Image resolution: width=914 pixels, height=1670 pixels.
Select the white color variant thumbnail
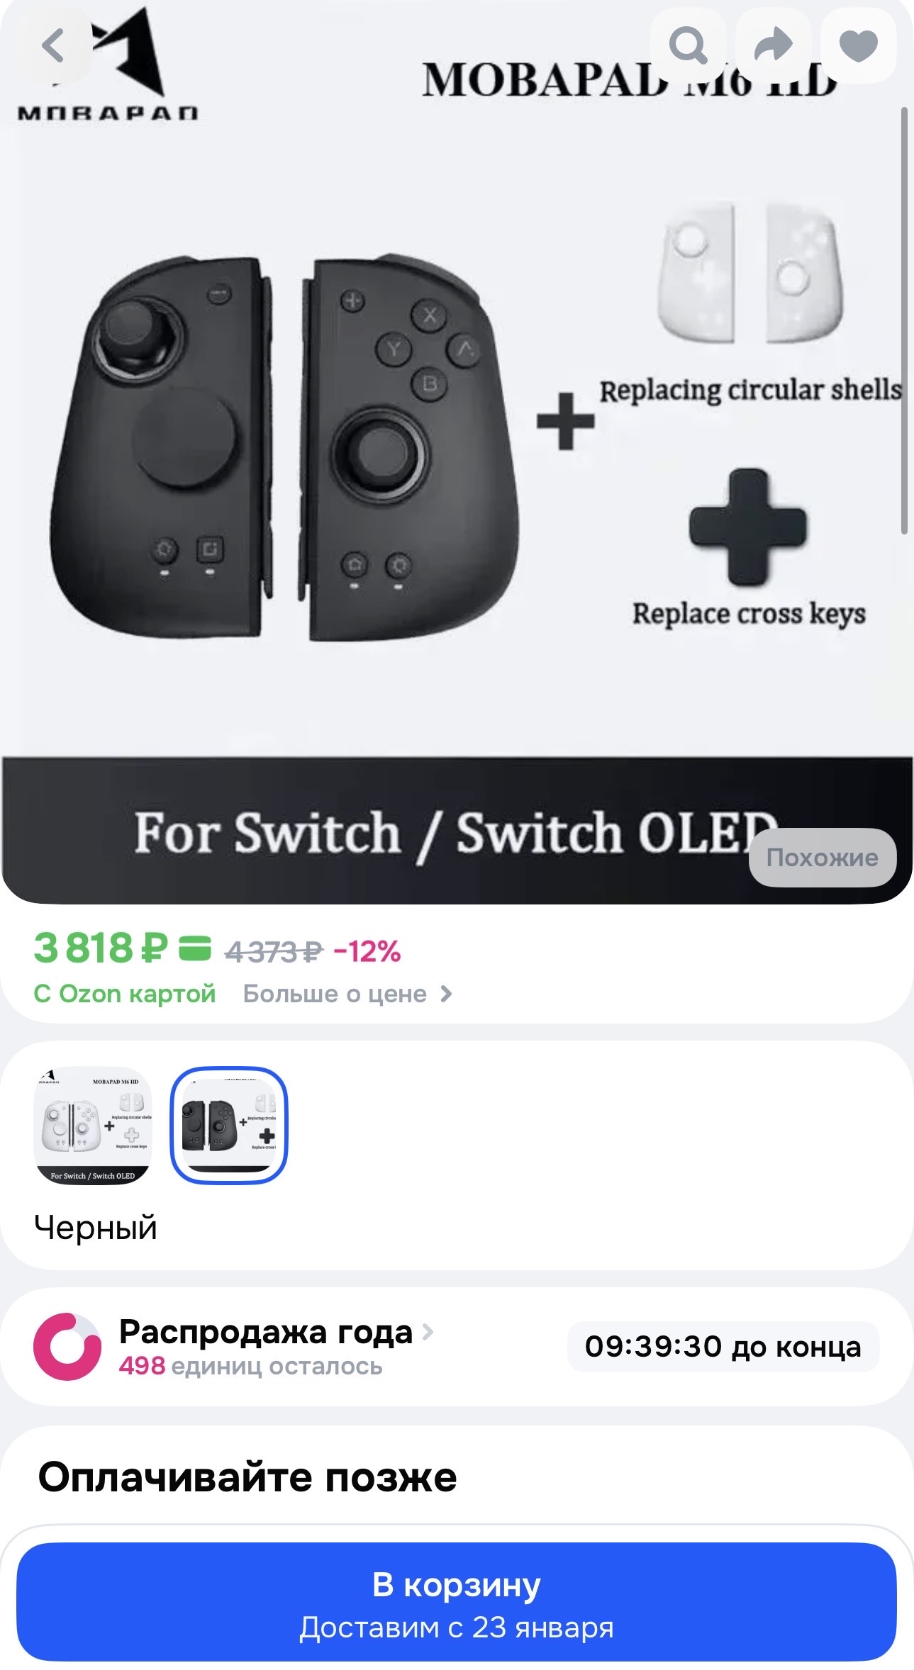coord(93,1125)
